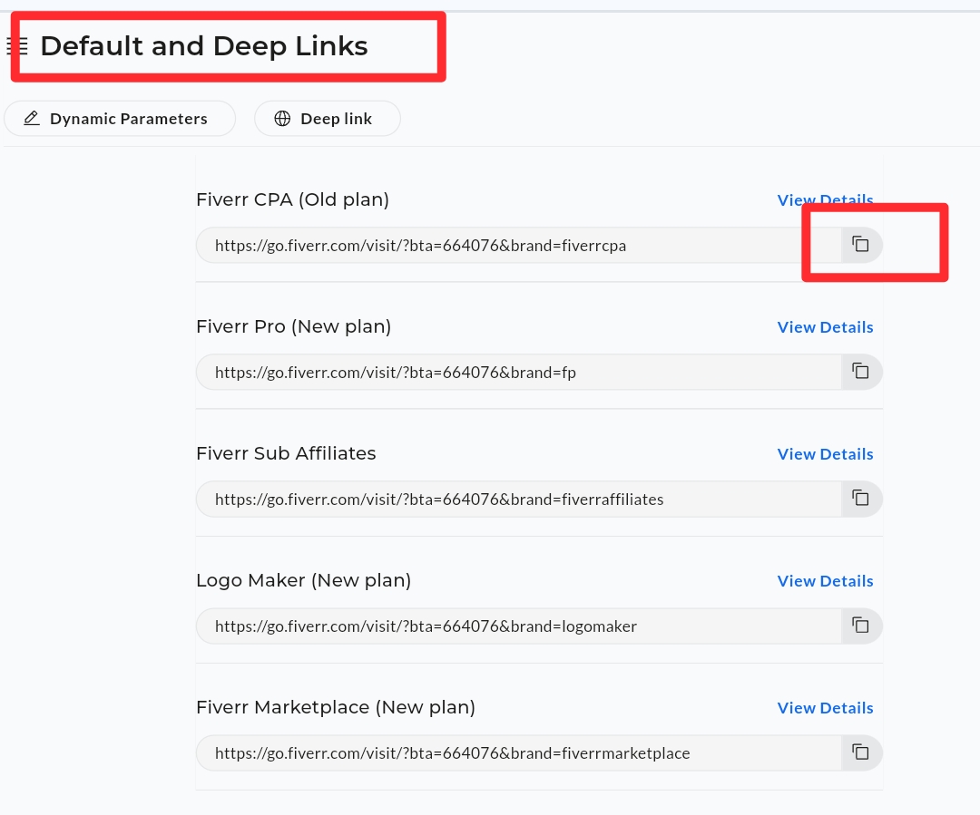Copy the Fiverr Marketplace (New plan) link
980x815 pixels.
click(861, 752)
